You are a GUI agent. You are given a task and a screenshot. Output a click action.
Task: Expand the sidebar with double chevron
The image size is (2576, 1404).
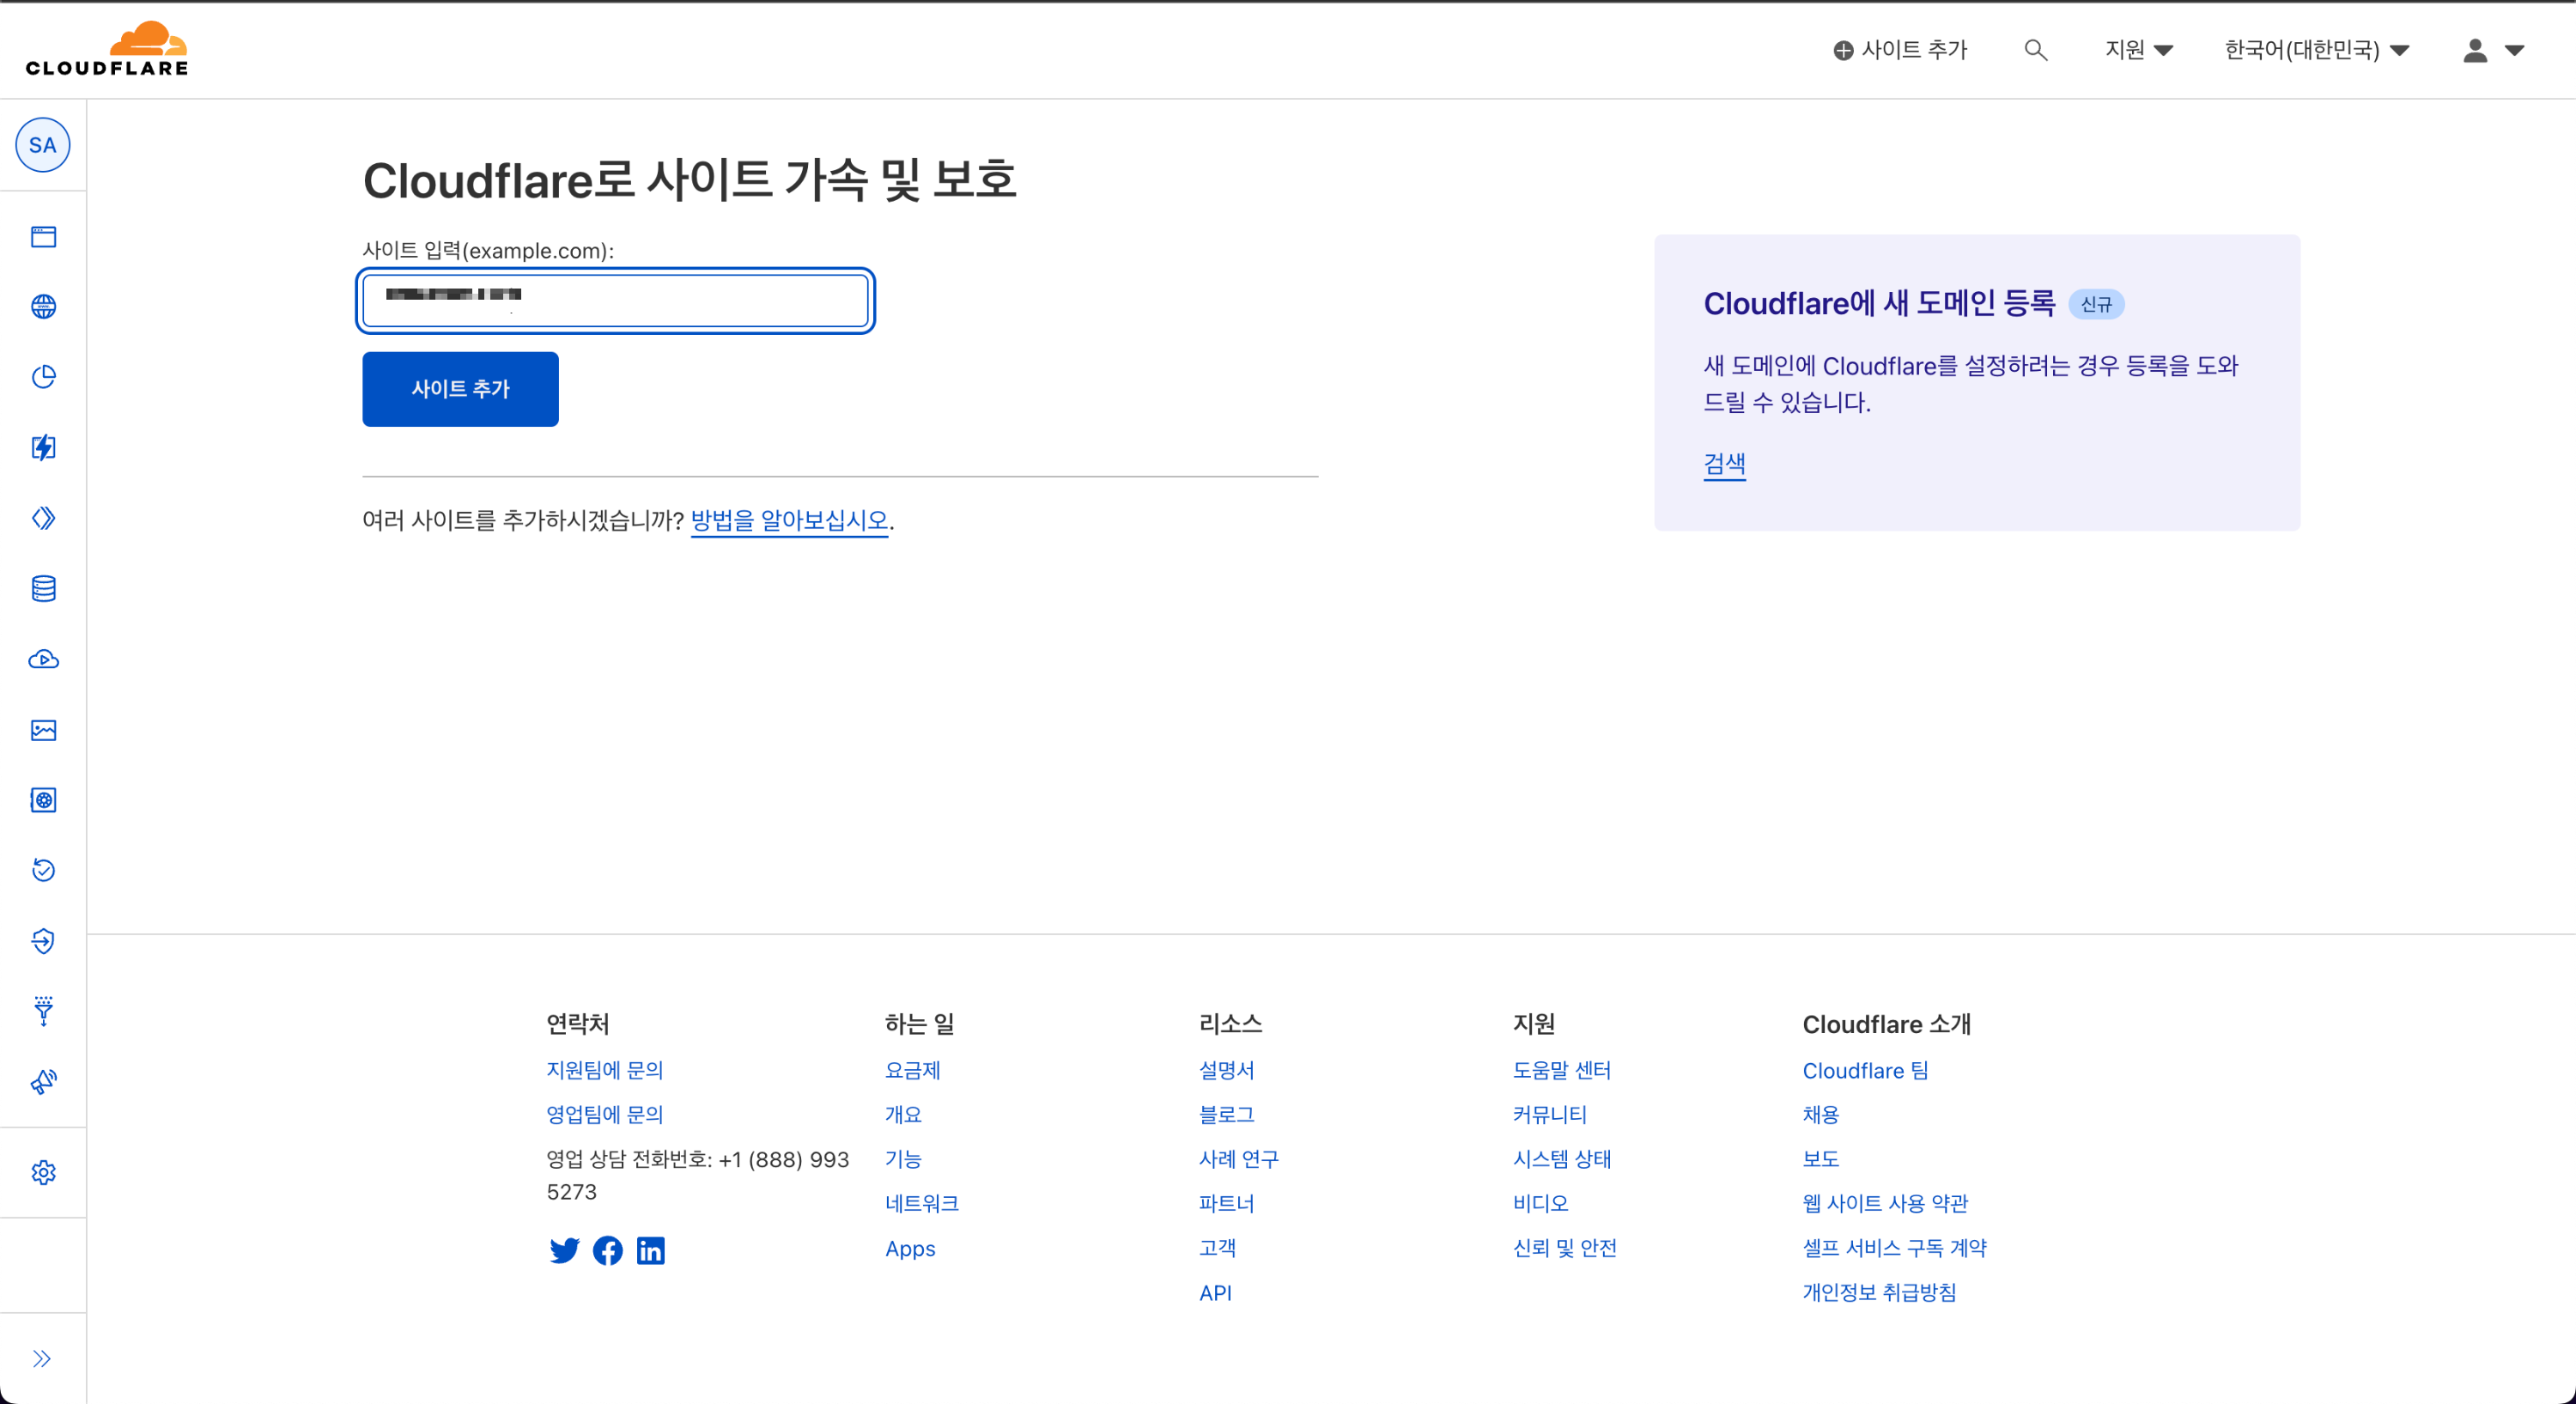41,1358
